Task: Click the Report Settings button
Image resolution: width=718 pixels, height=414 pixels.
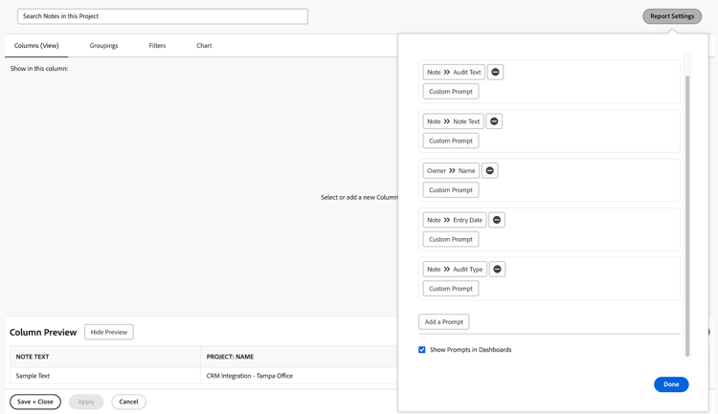Action: coord(672,16)
